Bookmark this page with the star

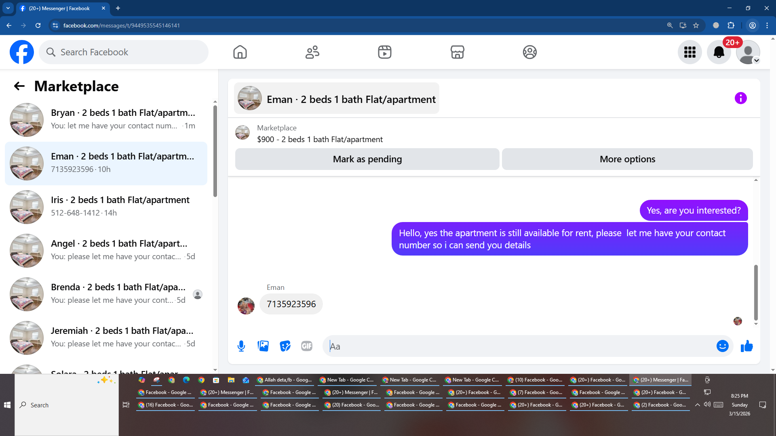696,25
